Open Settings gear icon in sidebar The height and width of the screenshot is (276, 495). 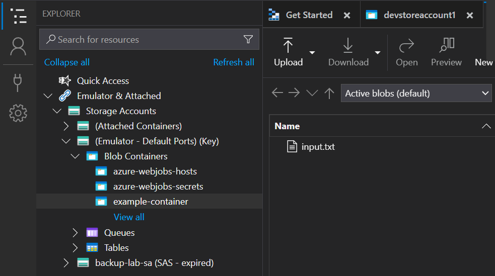click(18, 113)
